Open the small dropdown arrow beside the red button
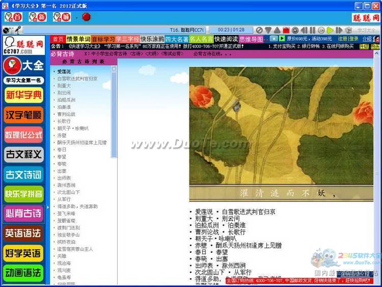The height and width of the screenshot is (287, 382). (x=76, y=17)
